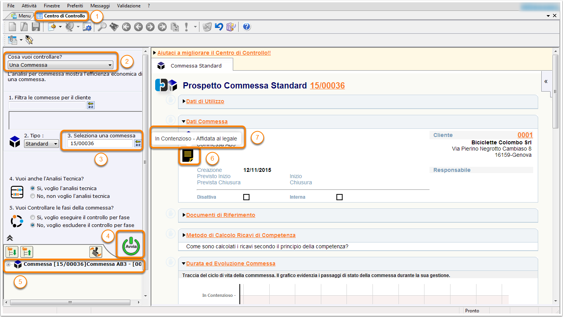Open the arrow next to the paperclip icon
Image resolution: width=563 pixels, height=317 pixels.
click(21, 40)
